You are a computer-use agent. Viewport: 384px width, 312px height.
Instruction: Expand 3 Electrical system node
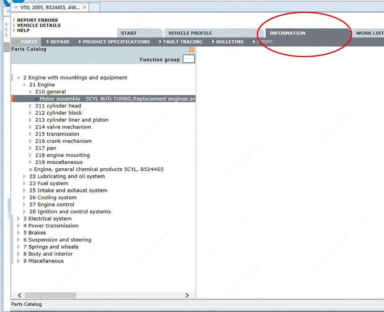19,219
